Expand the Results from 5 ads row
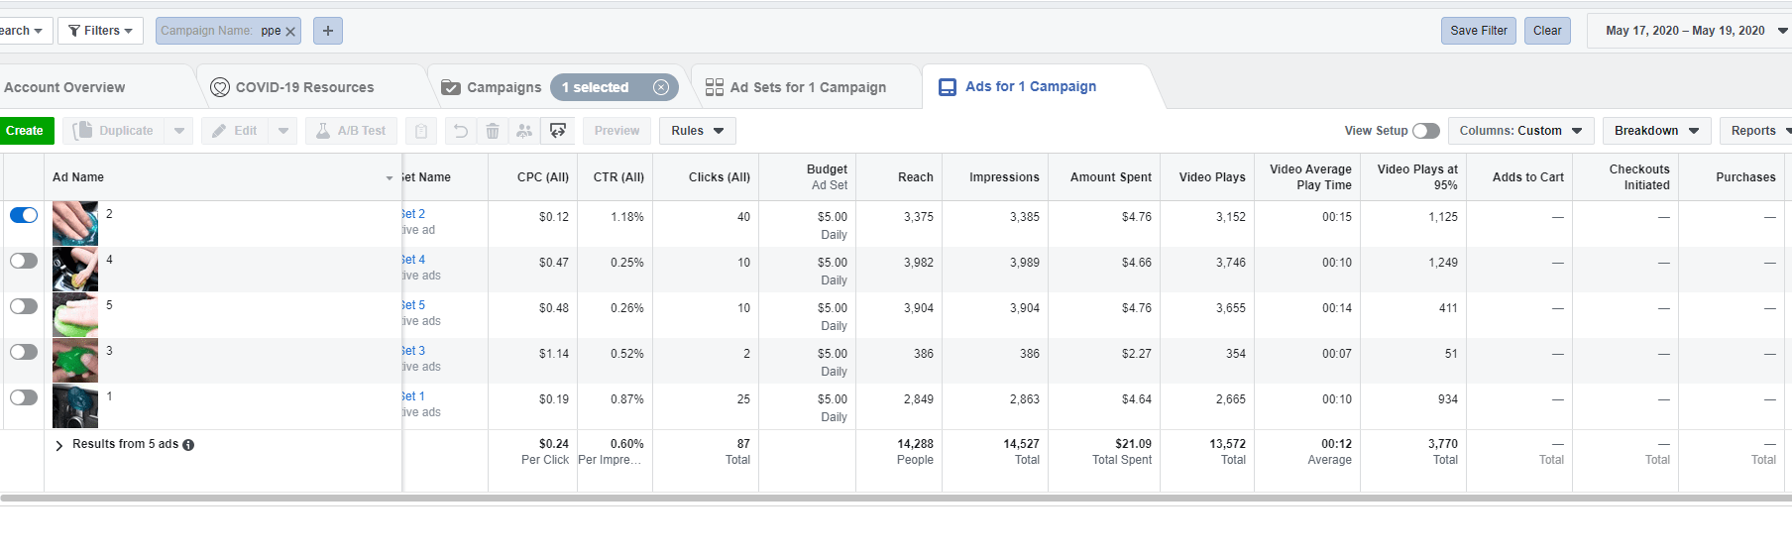The width and height of the screenshot is (1792, 558). coord(59,445)
